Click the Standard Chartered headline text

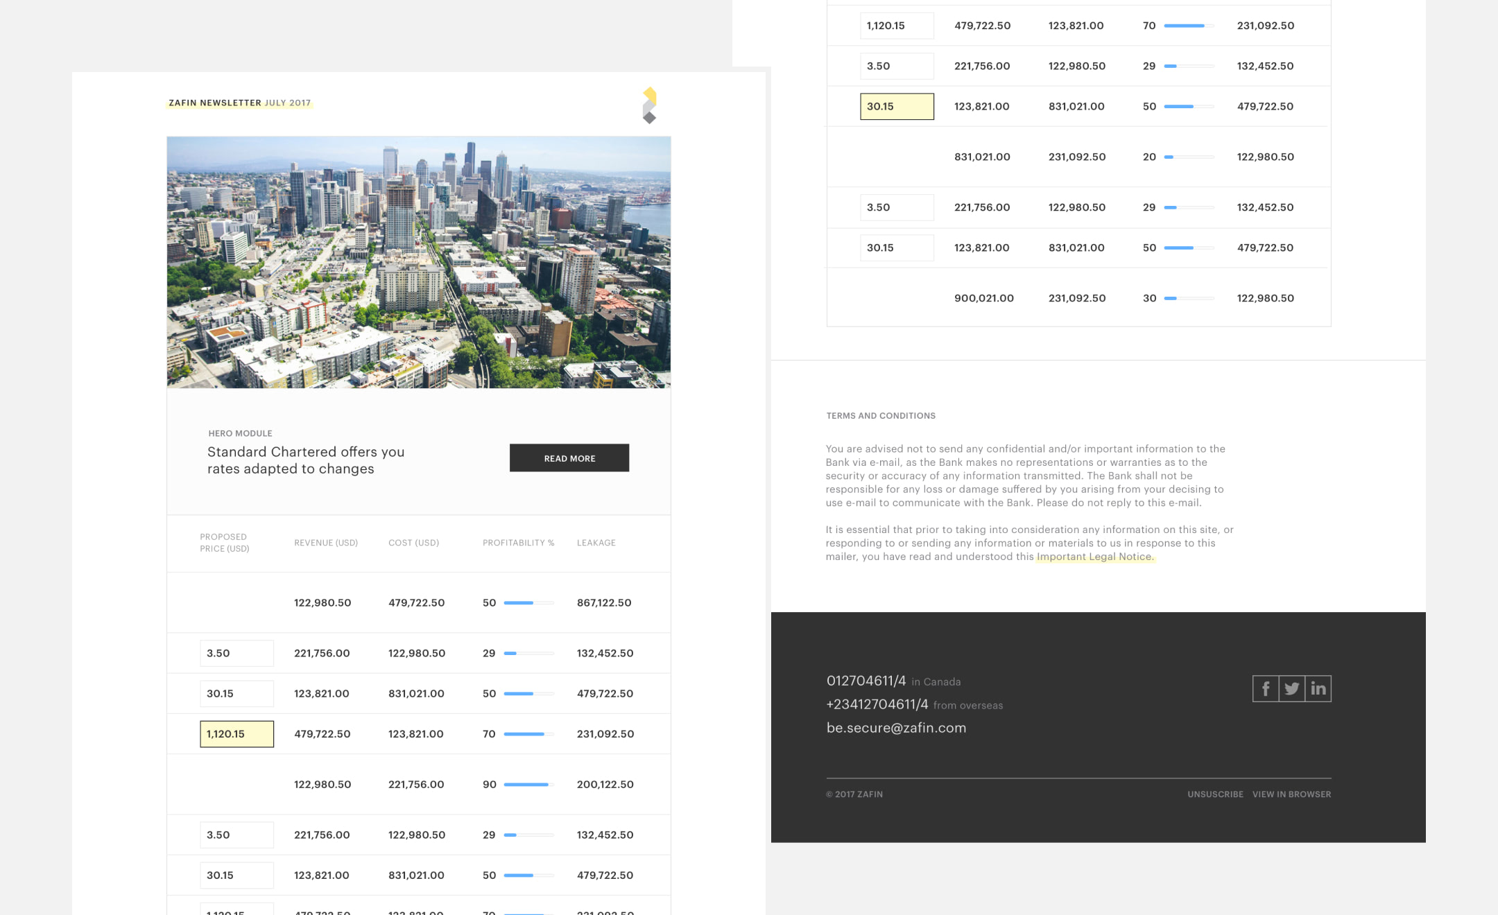click(x=306, y=460)
